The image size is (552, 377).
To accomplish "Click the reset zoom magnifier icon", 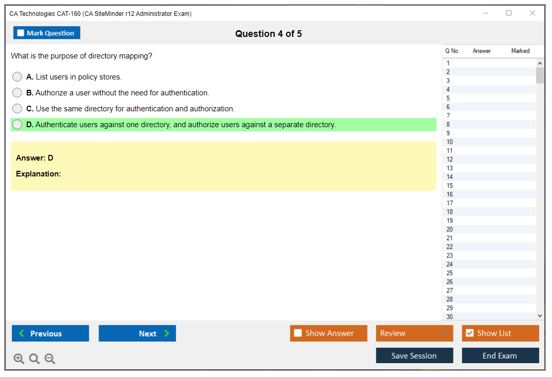I will coord(34,359).
